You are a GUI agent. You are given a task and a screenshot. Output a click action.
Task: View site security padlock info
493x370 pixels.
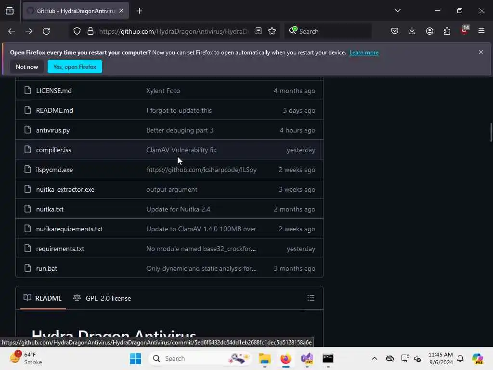(x=91, y=31)
